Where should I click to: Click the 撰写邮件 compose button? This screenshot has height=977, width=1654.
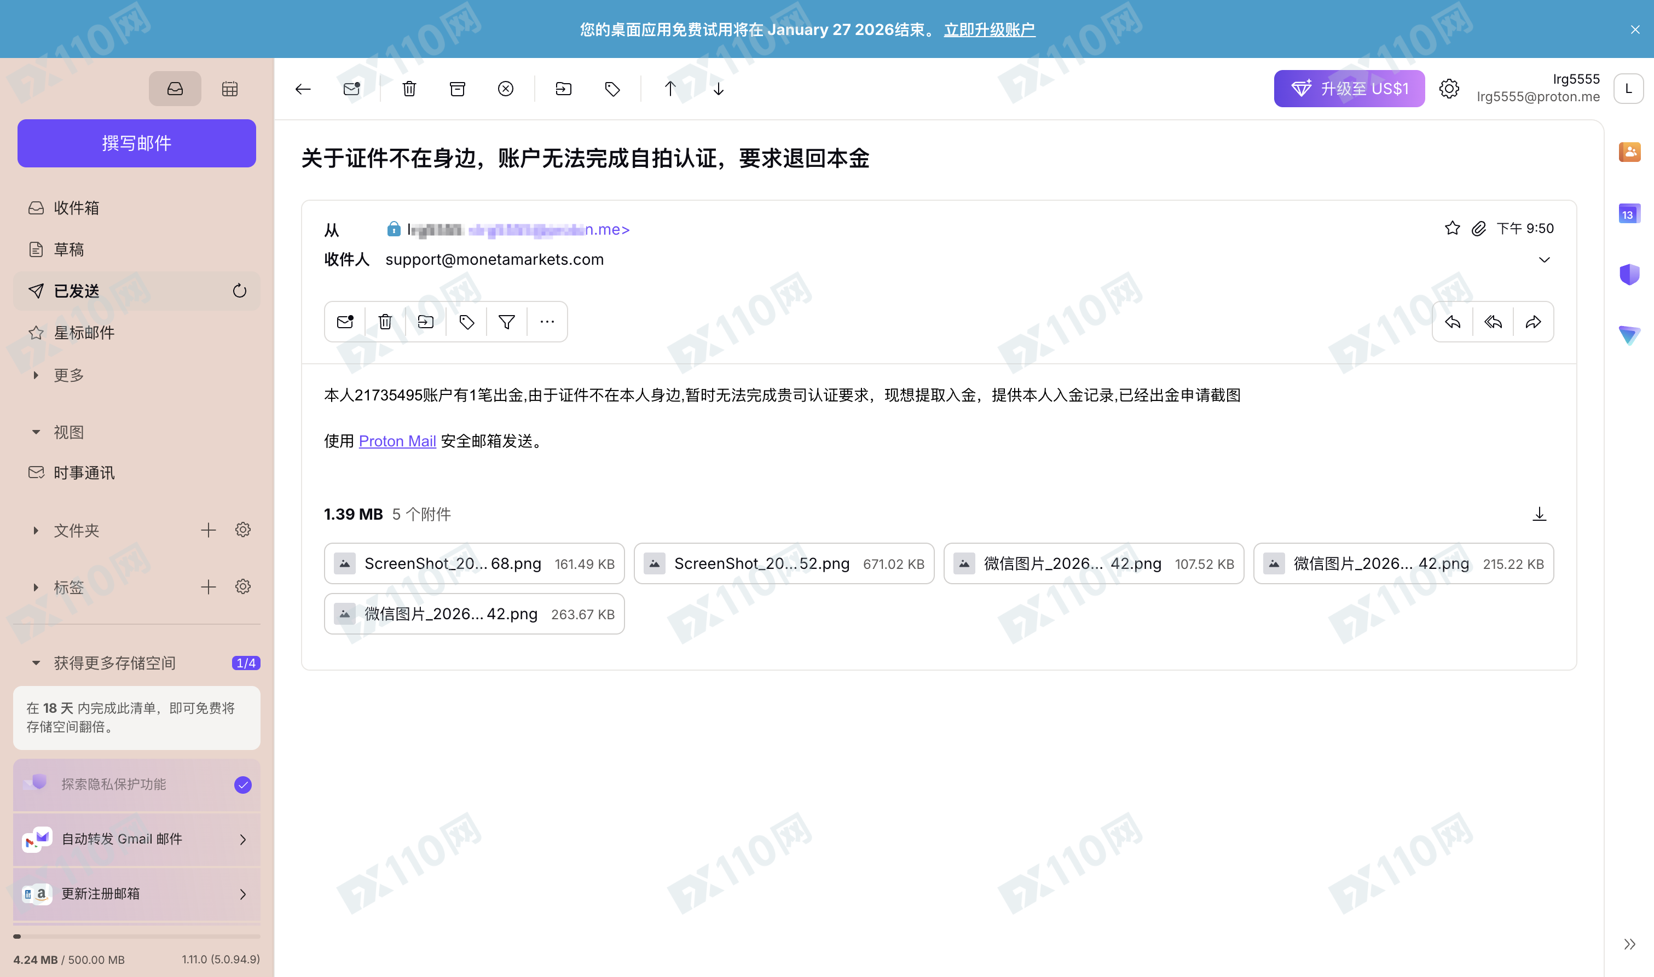136,143
